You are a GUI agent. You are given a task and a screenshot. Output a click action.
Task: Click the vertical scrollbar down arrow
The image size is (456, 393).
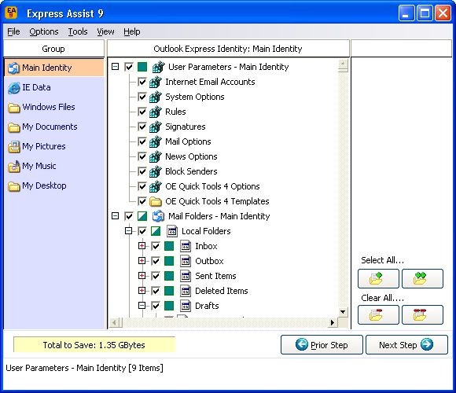pos(343,312)
